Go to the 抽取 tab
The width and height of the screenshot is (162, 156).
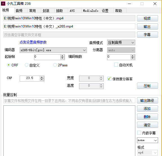[x=61, y=11]
